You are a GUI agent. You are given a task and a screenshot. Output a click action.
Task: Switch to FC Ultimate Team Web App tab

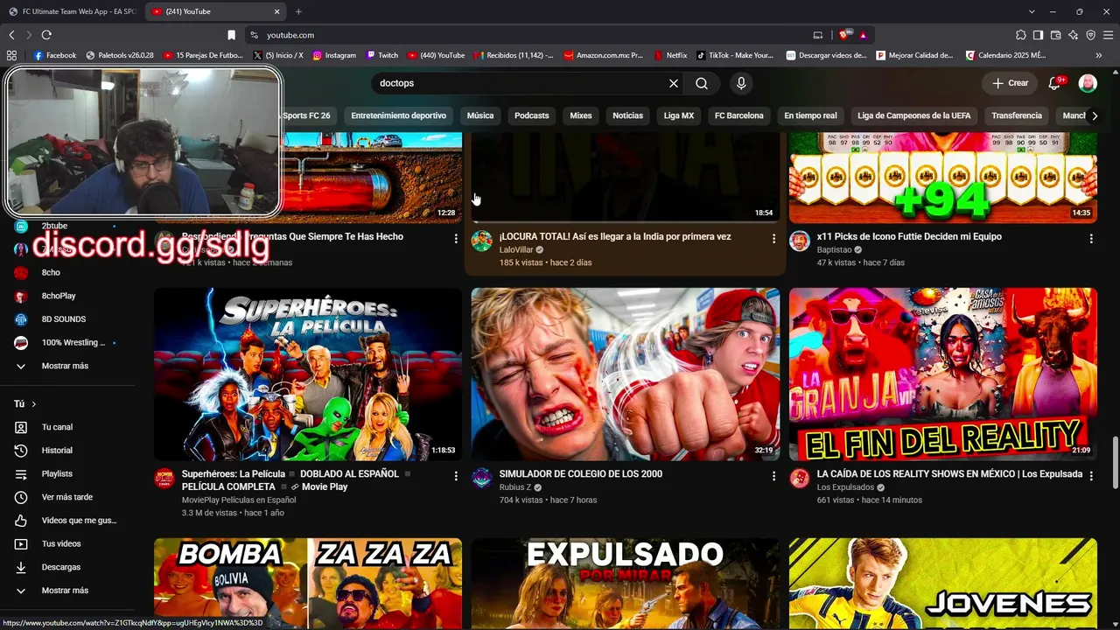[x=73, y=11]
